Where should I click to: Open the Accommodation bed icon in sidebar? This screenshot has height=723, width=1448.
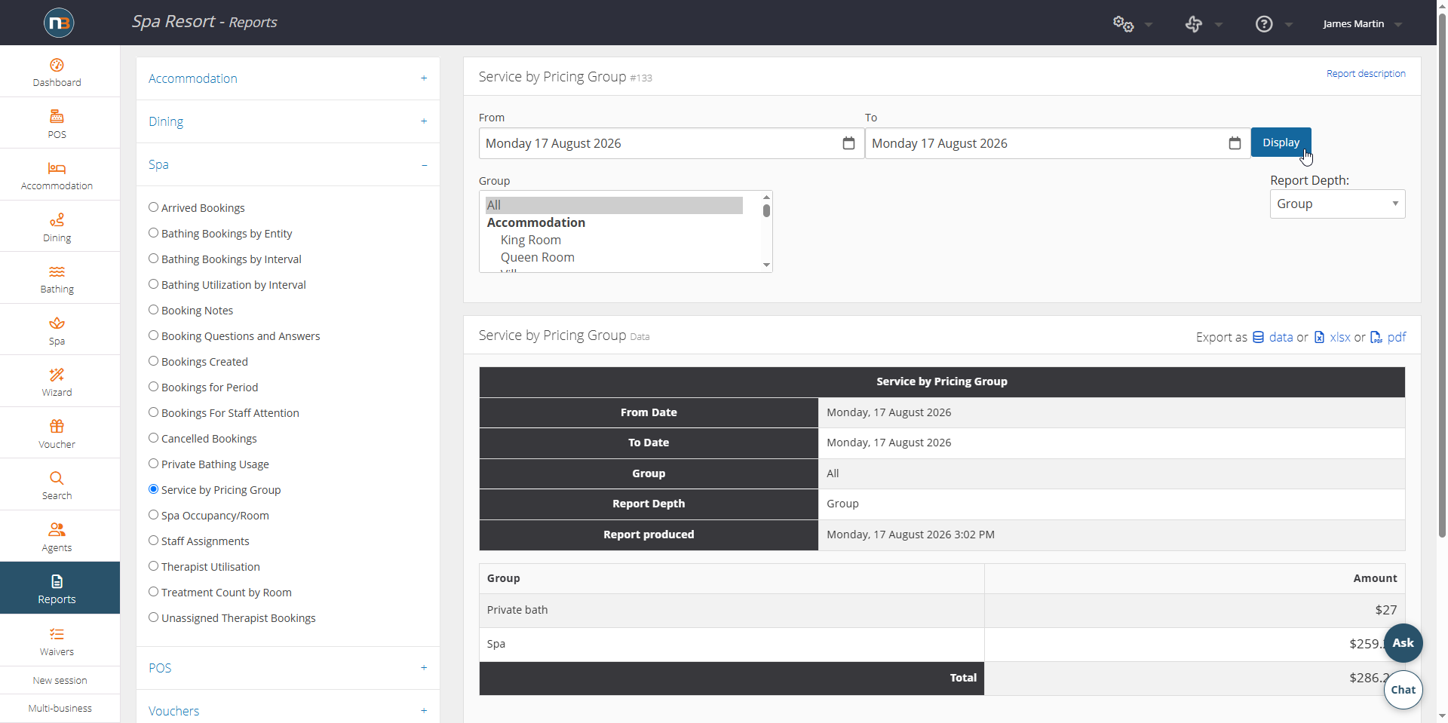point(57,168)
